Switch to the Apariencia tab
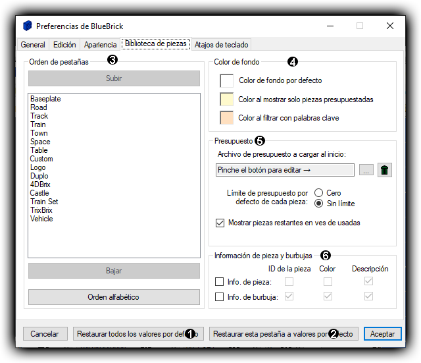This screenshot has width=421, height=363. 100,45
